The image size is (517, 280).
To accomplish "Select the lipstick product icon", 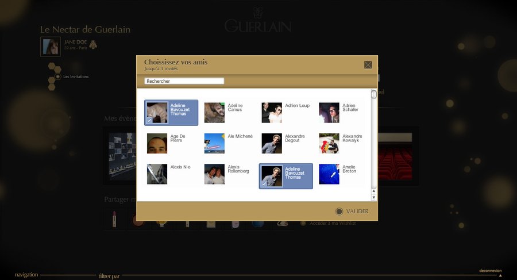I will pyautogui.click(x=114, y=219).
